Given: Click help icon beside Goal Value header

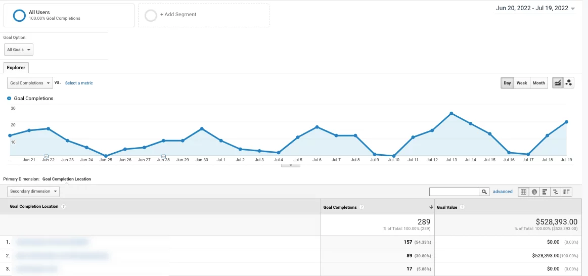Looking at the screenshot, I should 462,207.
